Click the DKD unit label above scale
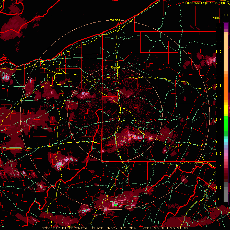230x230 pixels. click(x=225, y=15)
